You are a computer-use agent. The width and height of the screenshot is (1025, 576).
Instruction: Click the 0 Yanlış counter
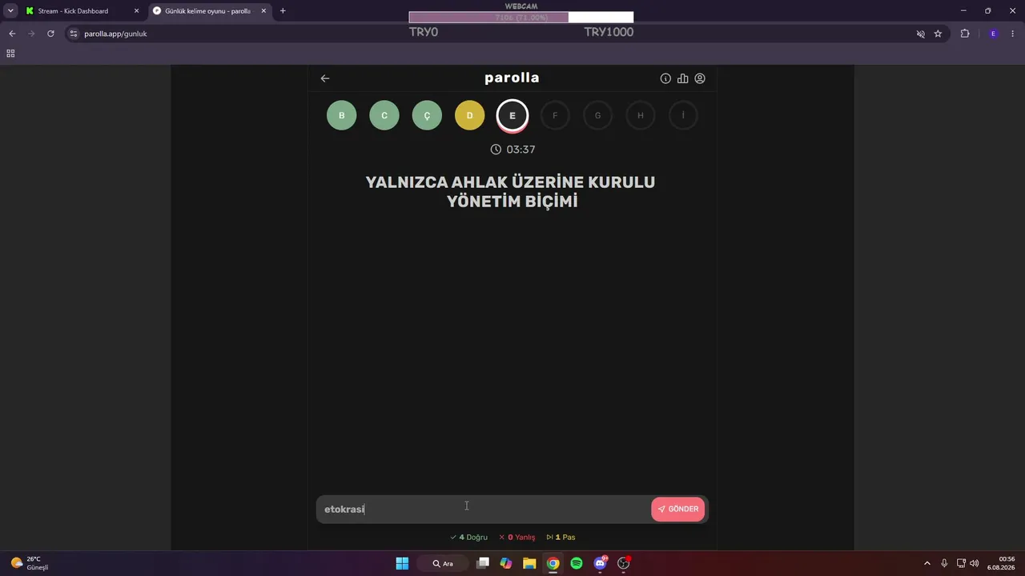coord(517,538)
